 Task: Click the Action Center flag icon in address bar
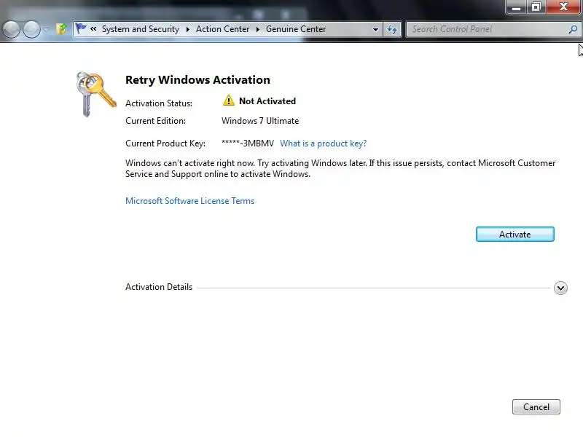pos(81,28)
